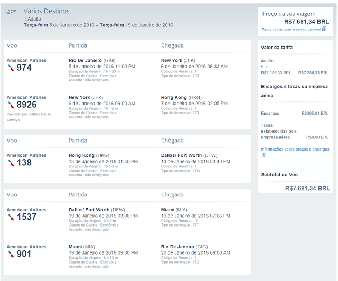Click the airplane icon beside Vários Destinos

coord(11,11)
